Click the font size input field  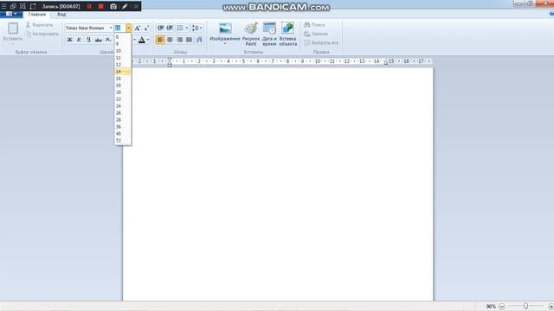pyautogui.click(x=119, y=28)
